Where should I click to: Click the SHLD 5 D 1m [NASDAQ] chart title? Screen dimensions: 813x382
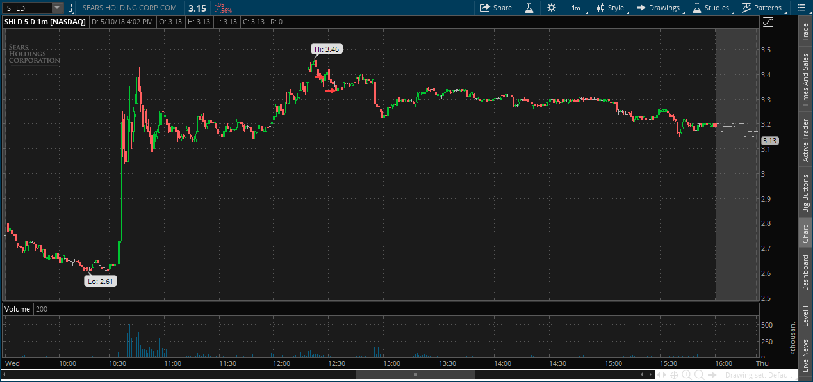[x=44, y=22]
